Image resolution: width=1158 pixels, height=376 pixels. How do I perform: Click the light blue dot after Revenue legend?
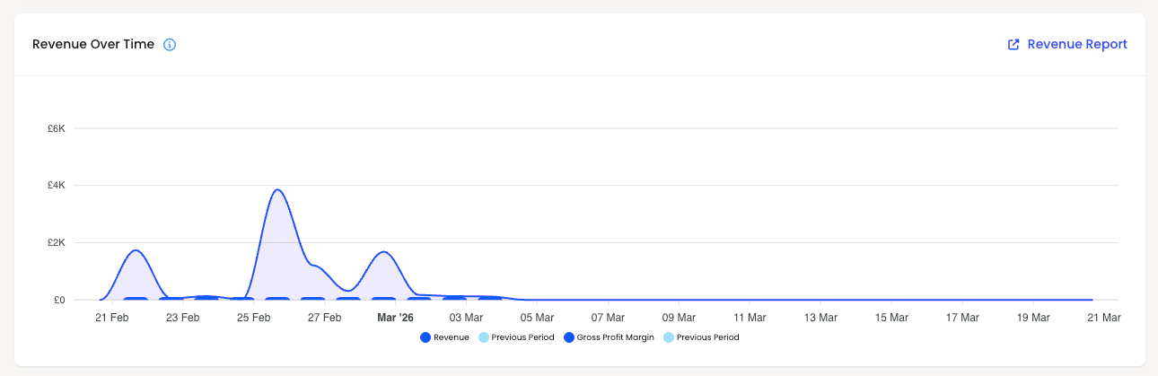pos(483,337)
